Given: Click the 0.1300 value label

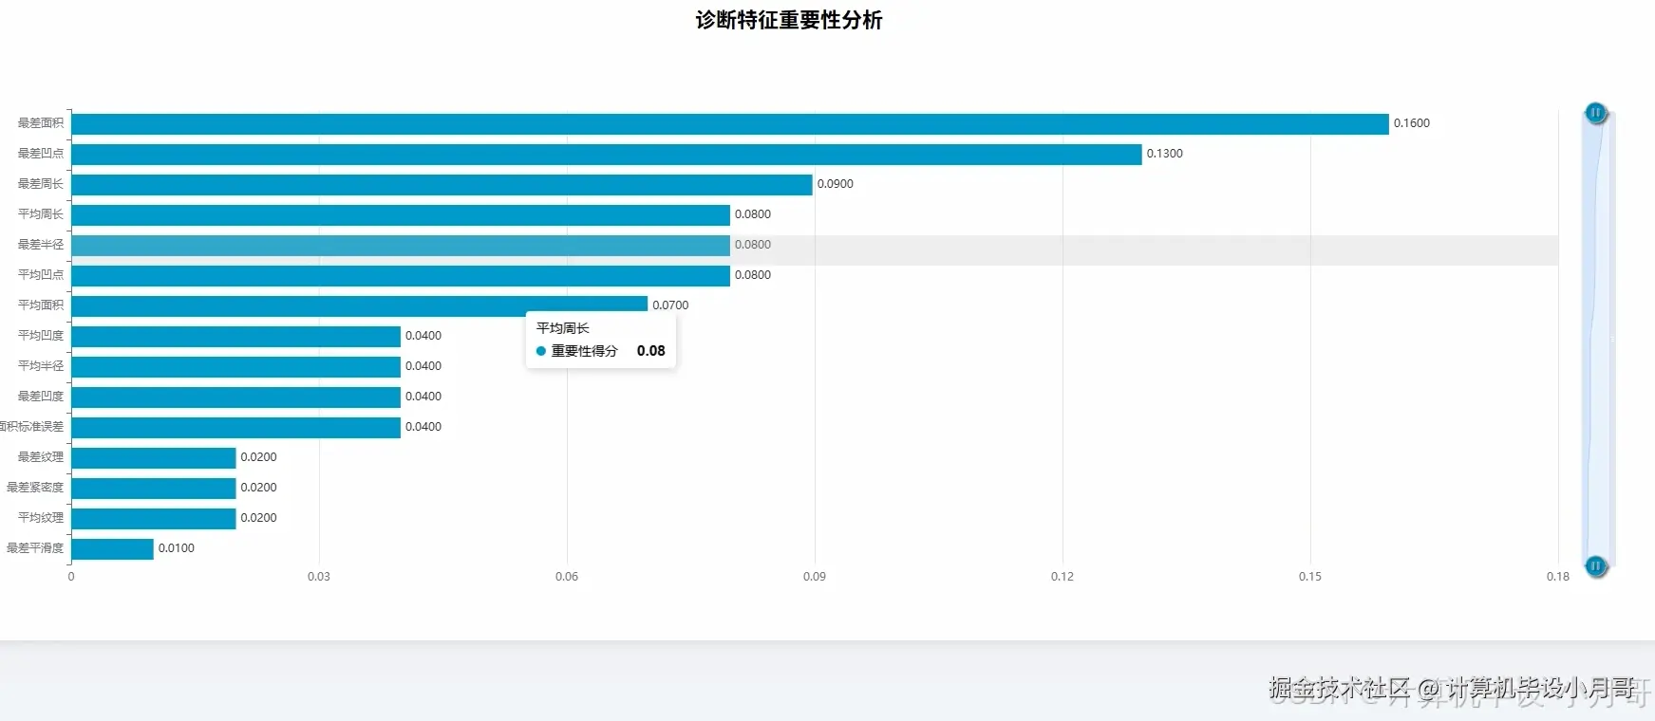Looking at the screenshot, I should point(1164,154).
